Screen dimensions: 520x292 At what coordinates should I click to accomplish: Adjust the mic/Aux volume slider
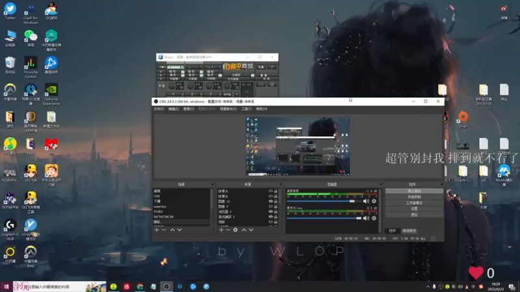pyautogui.click(x=324, y=218)
